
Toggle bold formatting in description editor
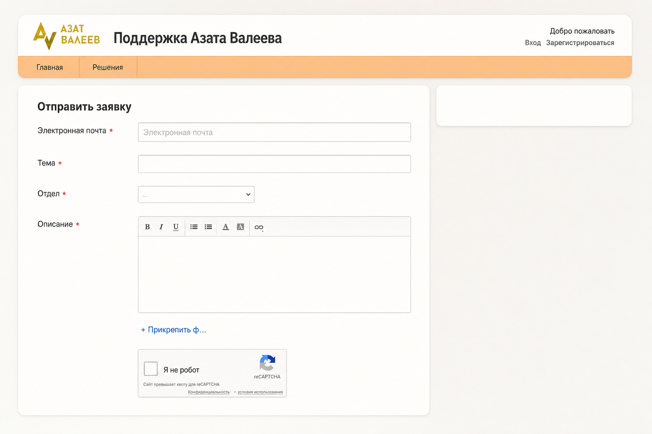click(147, 227)
